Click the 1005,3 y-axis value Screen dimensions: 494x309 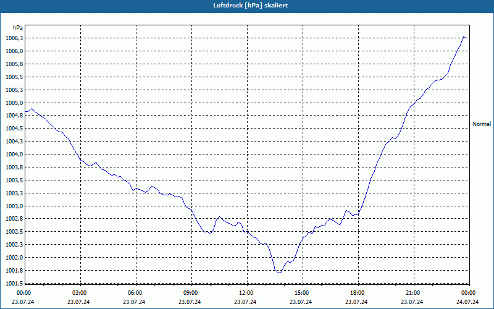click(14, 90)
